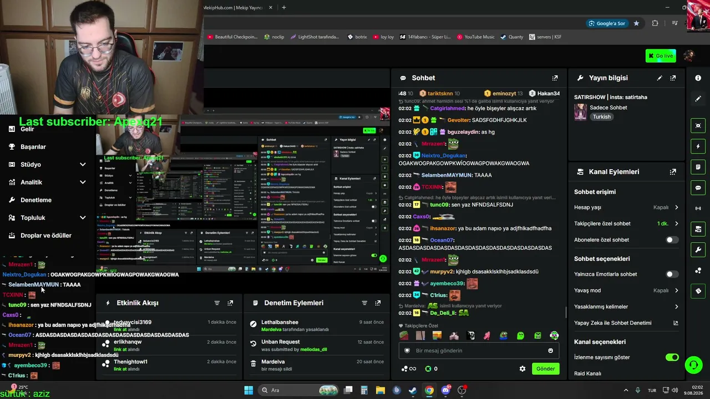Click the pencil edit icon in the right sidebar
Screen dimensions: 710x399
pyautogui.click(x=698, y=99)
